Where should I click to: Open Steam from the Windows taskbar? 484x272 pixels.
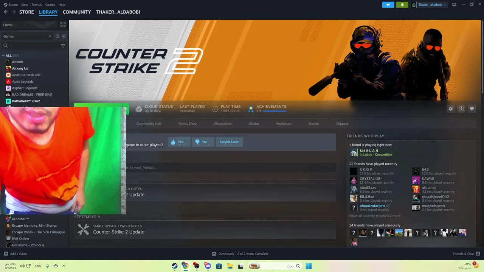coord(174,266)
